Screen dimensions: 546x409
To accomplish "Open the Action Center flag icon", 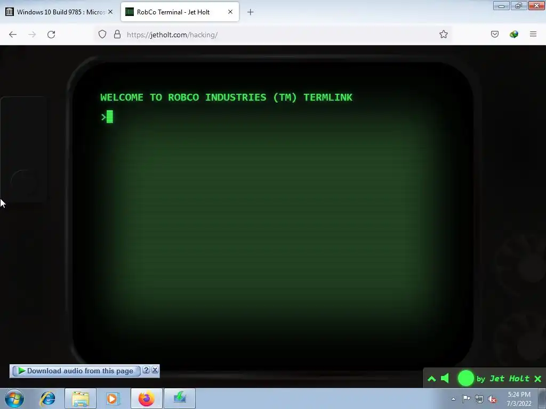I will point(466,399).
